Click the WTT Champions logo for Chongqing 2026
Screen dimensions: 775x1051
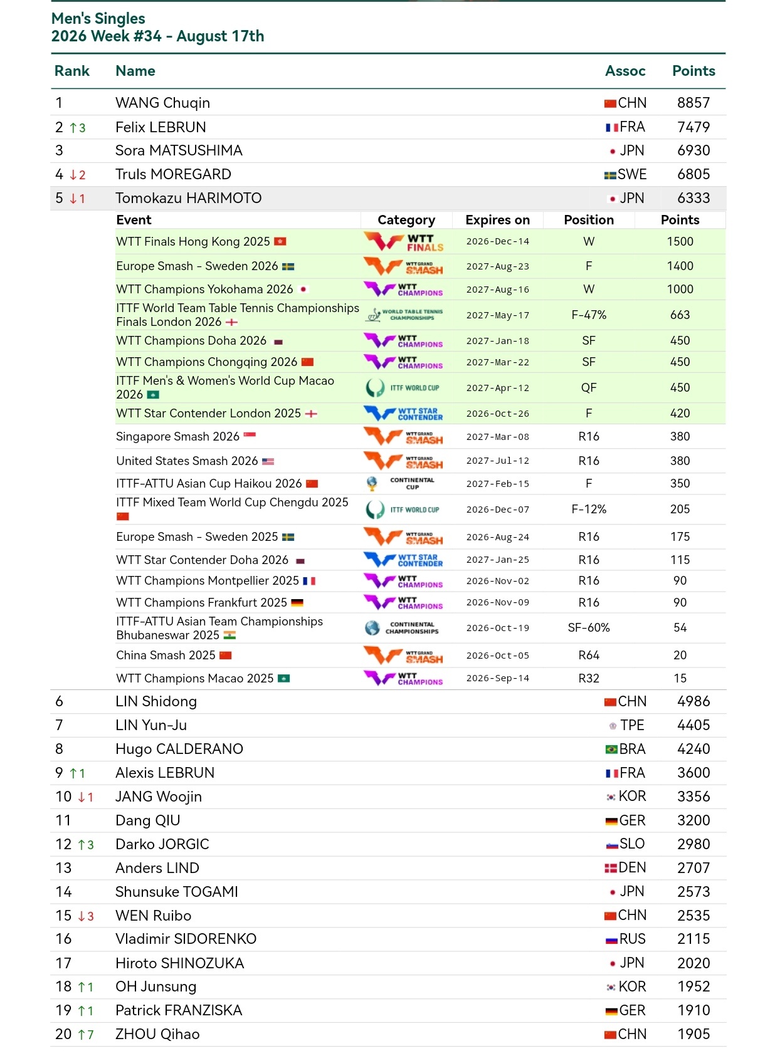pyautogui.click(x=404, y=362)
